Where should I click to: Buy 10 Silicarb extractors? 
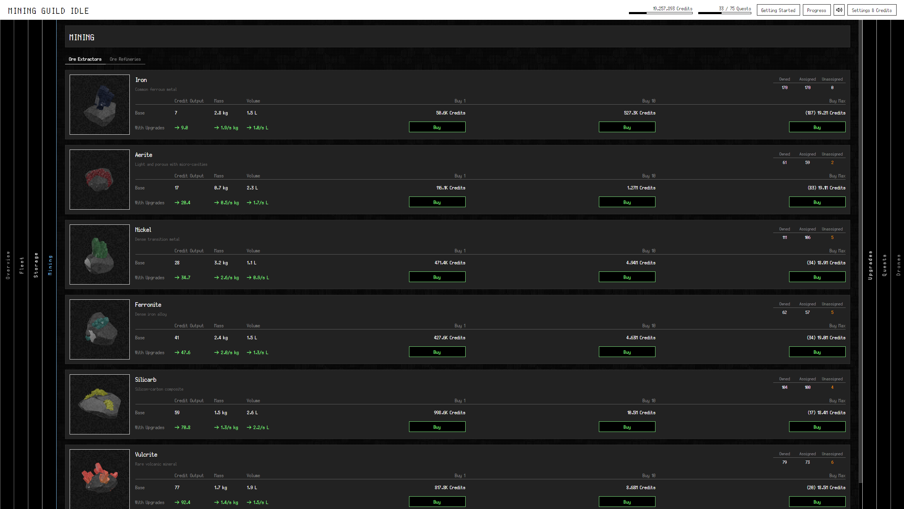pyautogui.click(x=627, y=427)
